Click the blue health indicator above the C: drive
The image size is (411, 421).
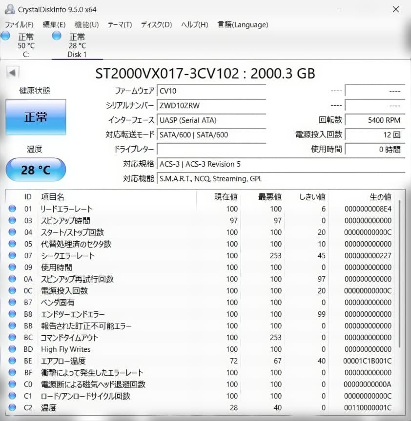click(6, 35)
